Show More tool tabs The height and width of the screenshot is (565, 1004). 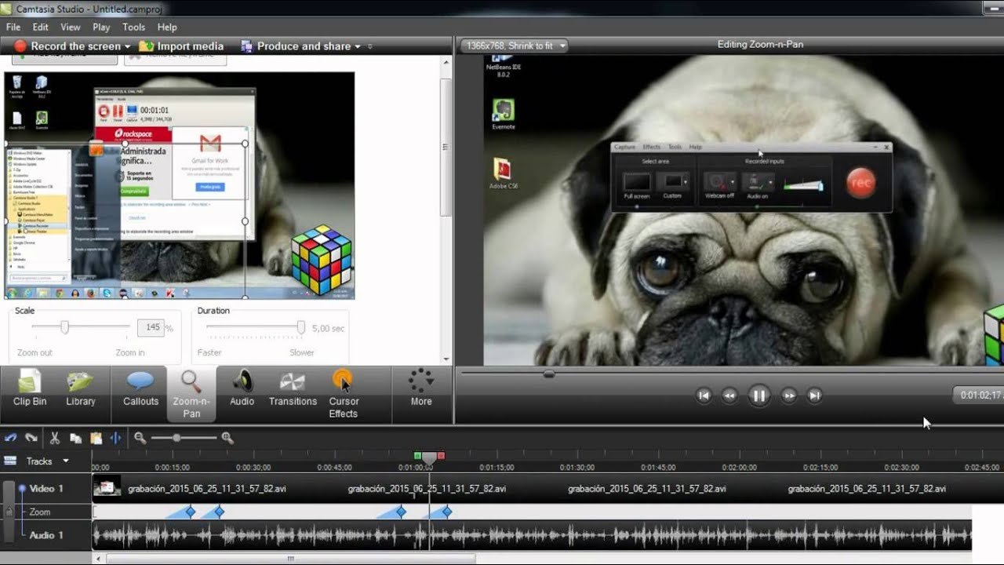pos(421,388)
